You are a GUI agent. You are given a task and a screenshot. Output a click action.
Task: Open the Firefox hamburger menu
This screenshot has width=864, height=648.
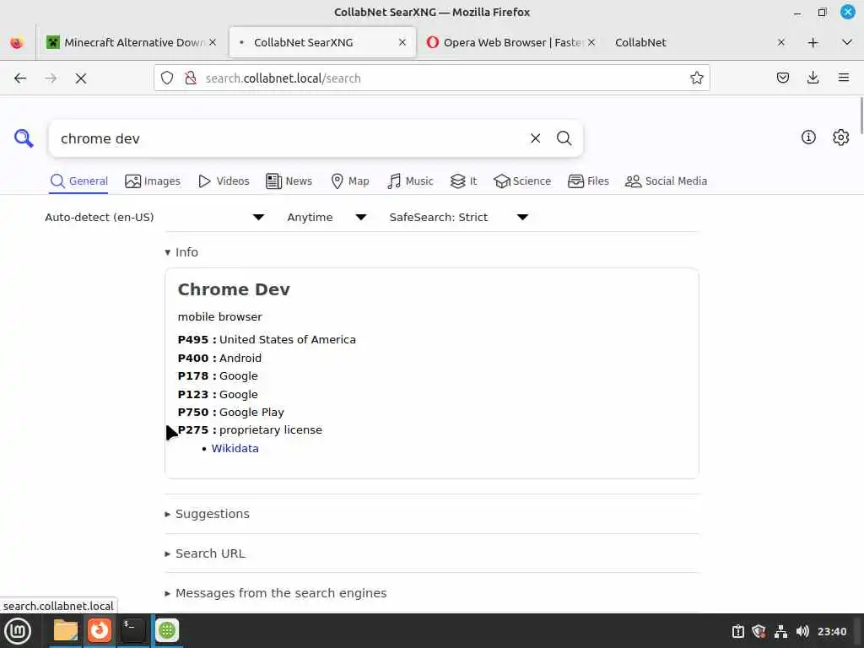pos(843,78)
